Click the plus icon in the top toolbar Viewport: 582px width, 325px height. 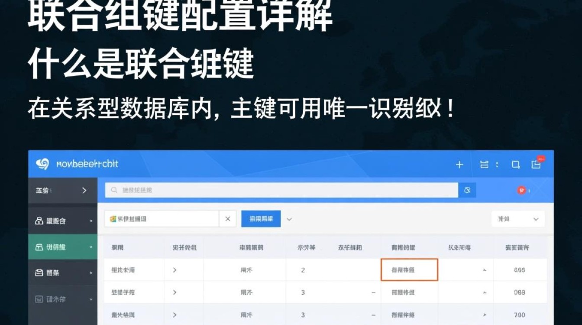(x=459, y=164)
